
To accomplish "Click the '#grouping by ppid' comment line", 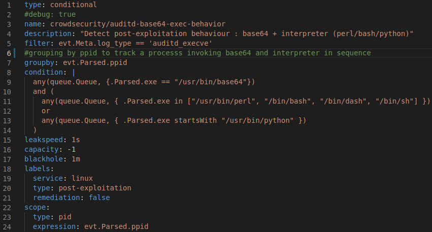I will 197,53.
